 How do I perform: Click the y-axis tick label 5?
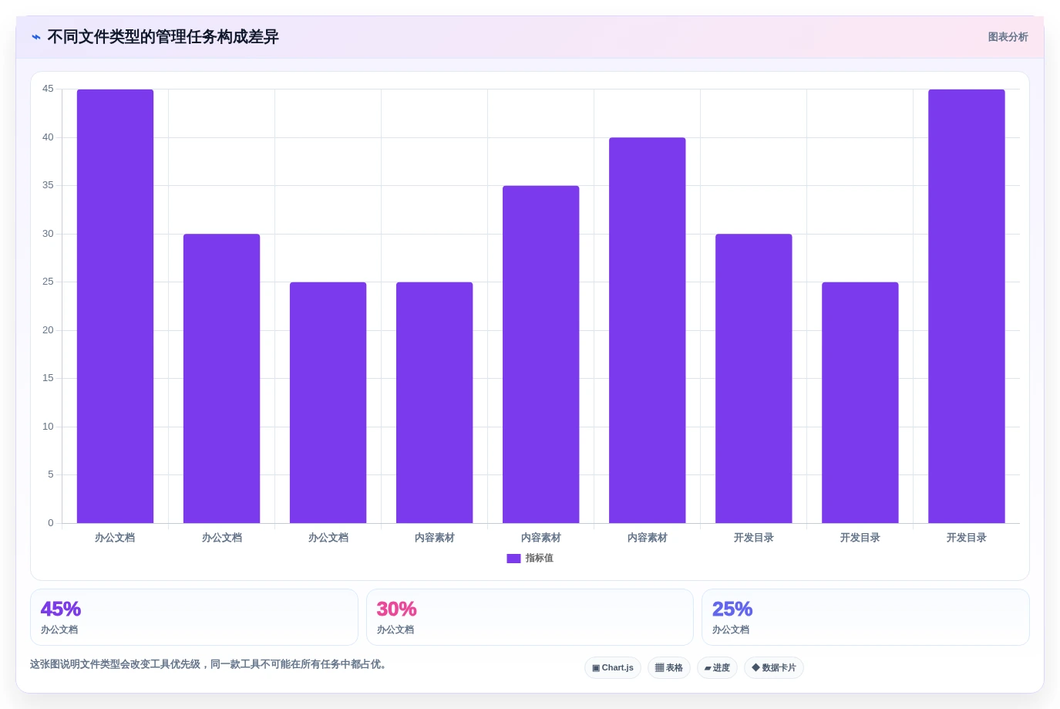click(x=51, y=474)
